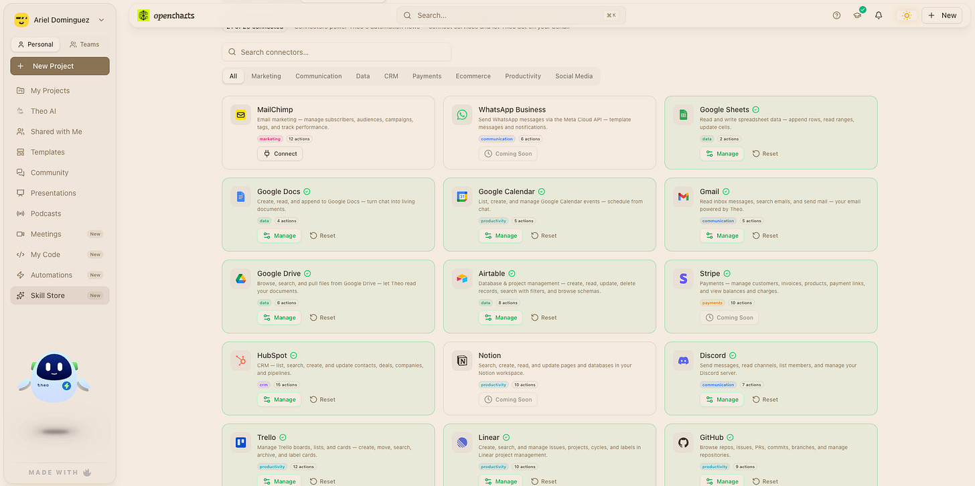The height and width of the screenshot is (486, 975).
Task: Open Skill Store in sidebar
Action: (60, 295)
